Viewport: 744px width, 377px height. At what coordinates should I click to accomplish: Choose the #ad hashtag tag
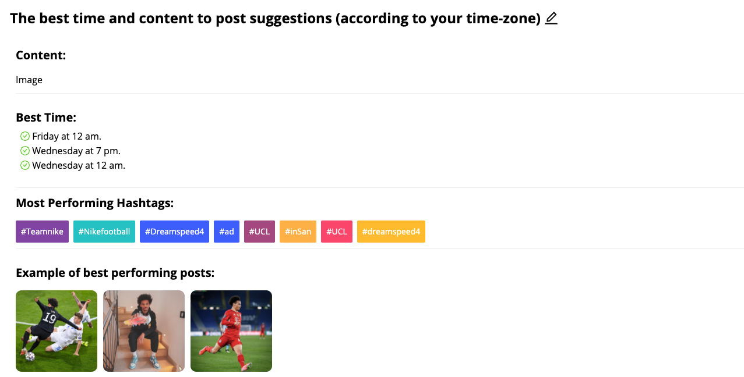pos(227,232)
